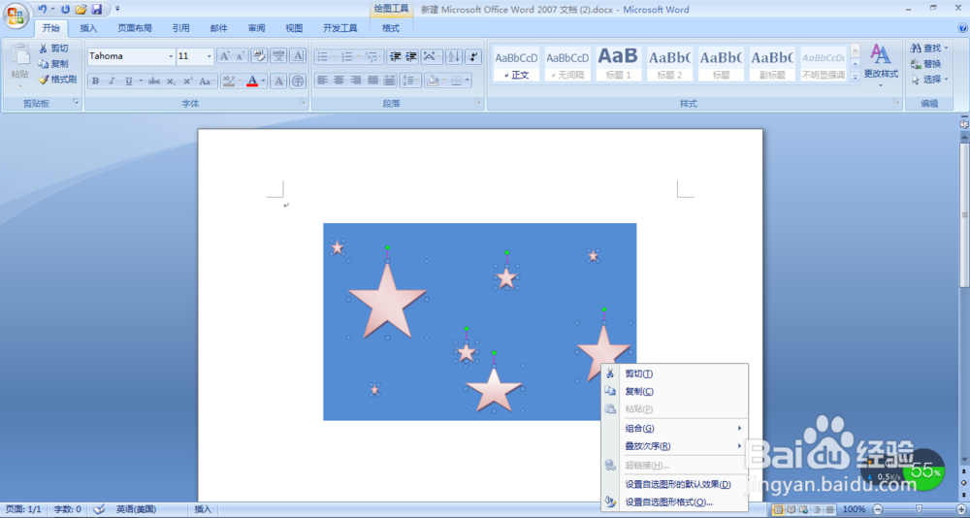
Task: Toggle Strikethrough formatting
Action: point(154,81)
